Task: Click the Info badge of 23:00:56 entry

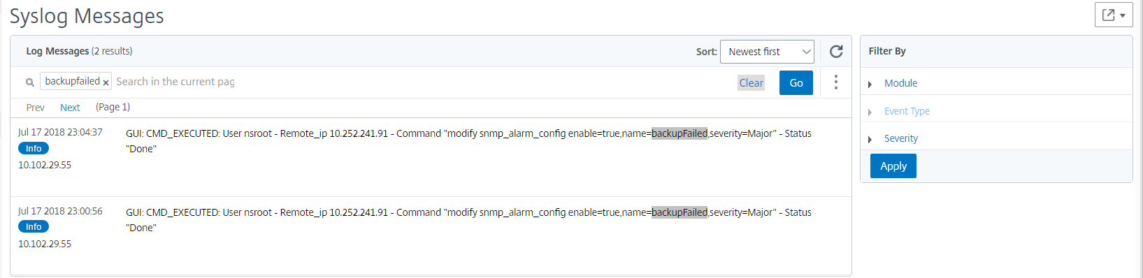Action: tap(34, 226)
